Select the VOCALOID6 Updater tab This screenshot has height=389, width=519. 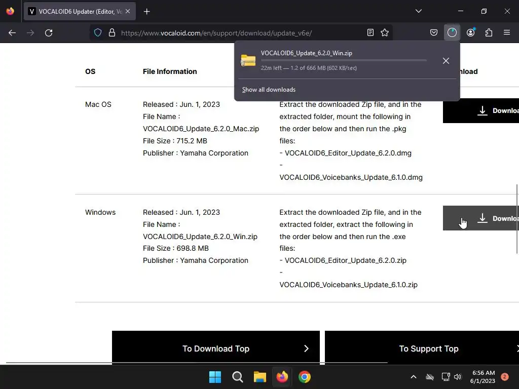(80, 11)
